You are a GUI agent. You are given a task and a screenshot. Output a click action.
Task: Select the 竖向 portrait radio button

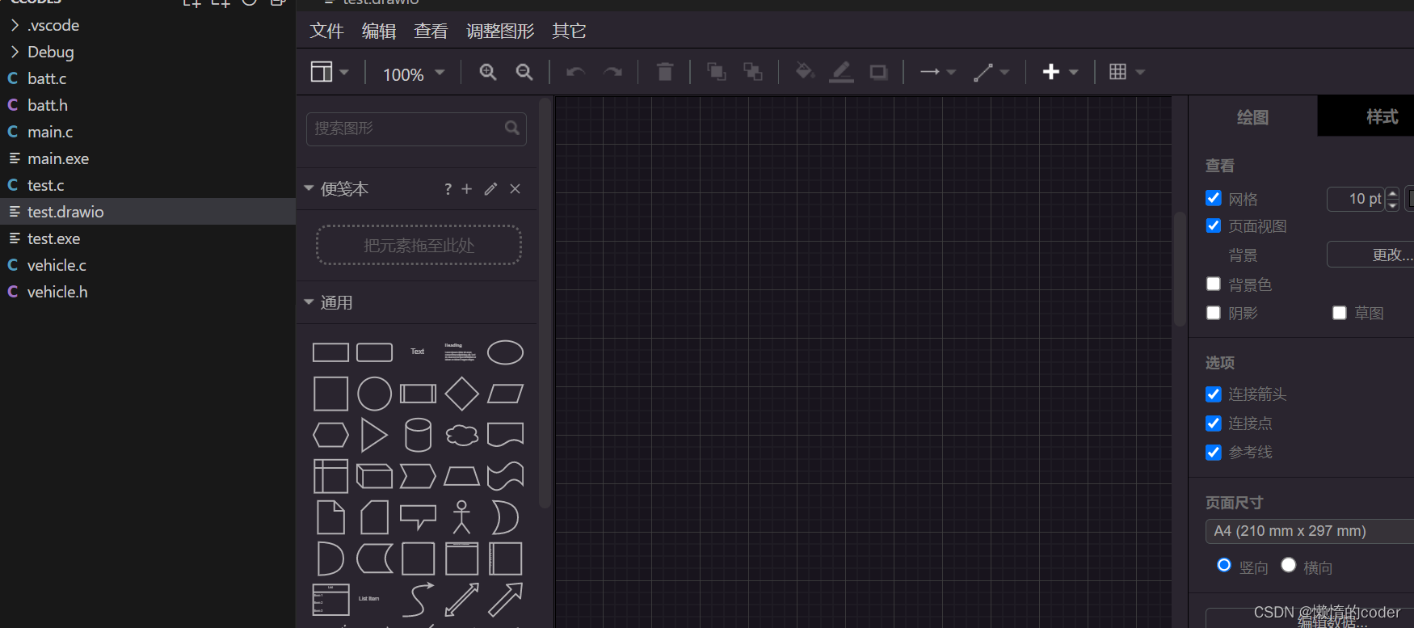coord(1224,565)
